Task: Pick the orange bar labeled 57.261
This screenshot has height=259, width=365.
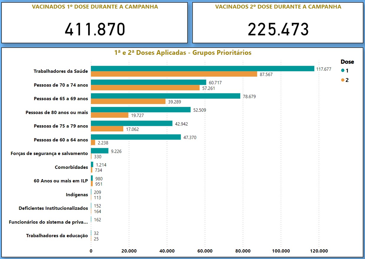Action: tap(145, 88)
